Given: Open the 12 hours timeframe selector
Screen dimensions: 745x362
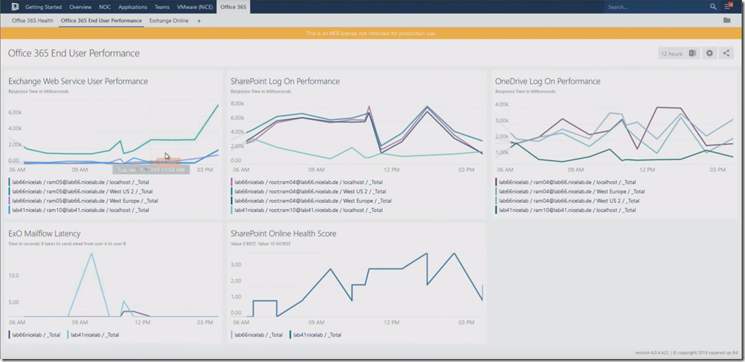Looking at the screenshot, I should coord(671,54).
